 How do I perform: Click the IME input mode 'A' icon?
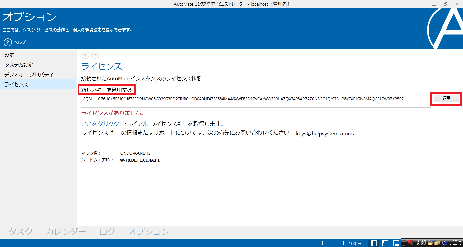[418, 243]
